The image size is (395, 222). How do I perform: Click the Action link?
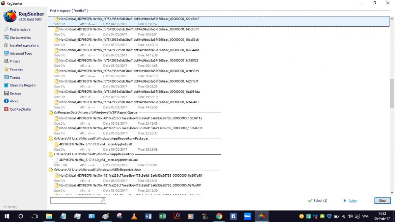point(353,201)
